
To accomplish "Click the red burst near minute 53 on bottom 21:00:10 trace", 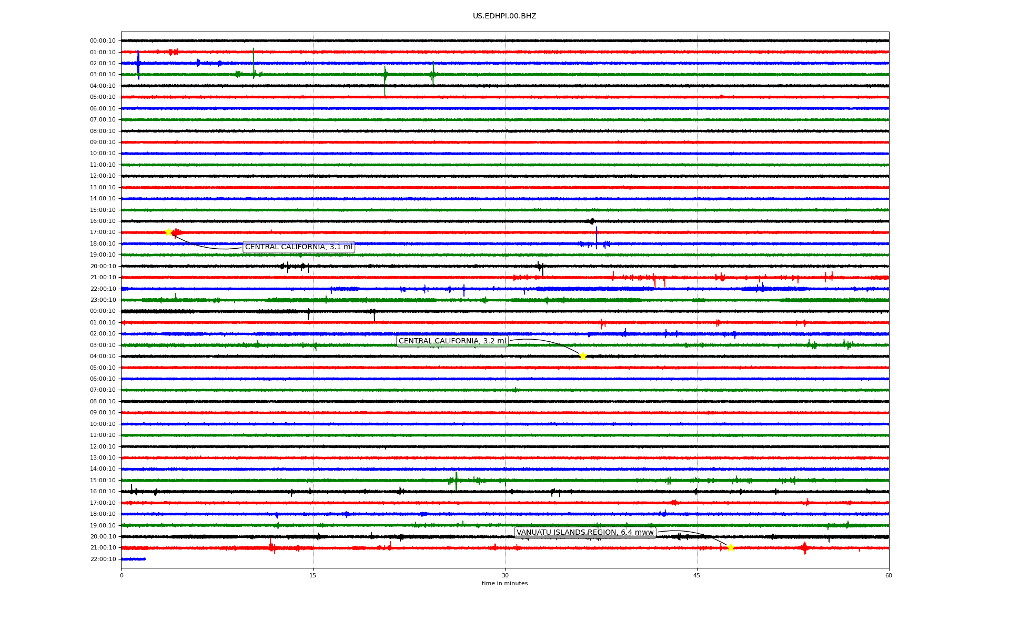I will pos(805,548).
